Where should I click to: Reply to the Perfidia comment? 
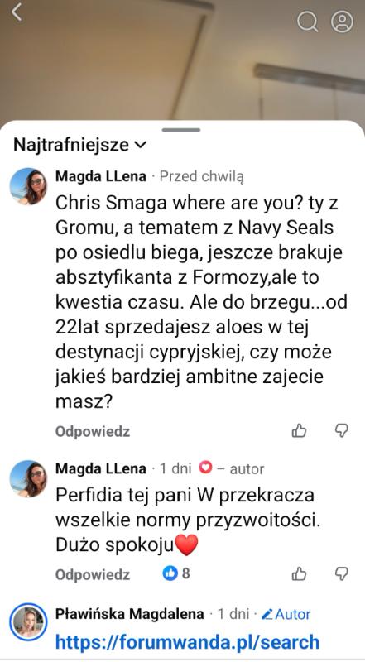[93, 574]
